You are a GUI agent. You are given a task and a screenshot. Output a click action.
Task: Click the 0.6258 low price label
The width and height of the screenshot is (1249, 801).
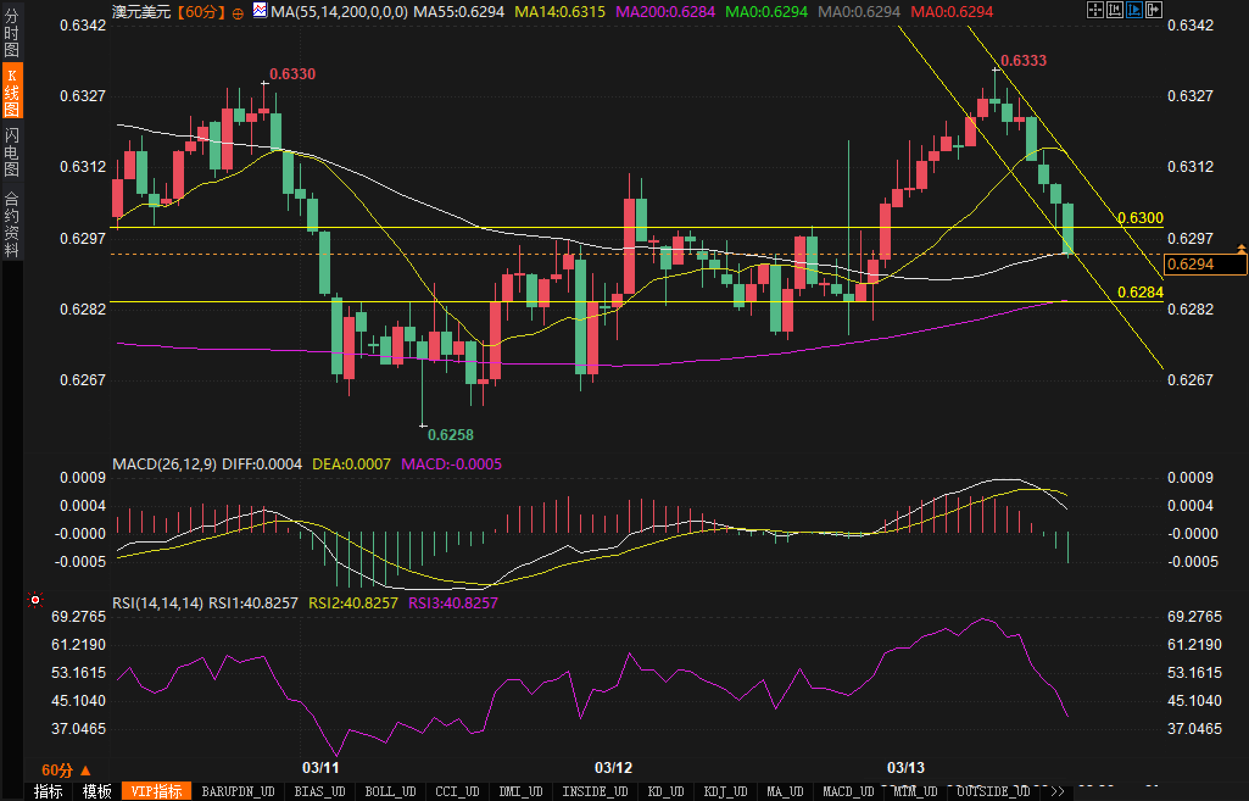tap(450, 435)
